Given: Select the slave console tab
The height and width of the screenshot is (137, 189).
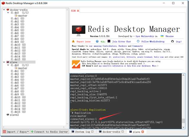Looking at the screenshot, I should [136, 132].
